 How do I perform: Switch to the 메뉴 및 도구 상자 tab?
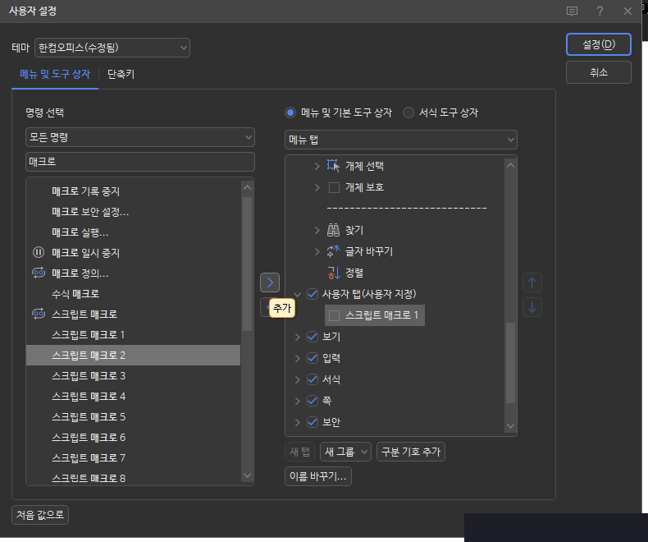(55, 75)
